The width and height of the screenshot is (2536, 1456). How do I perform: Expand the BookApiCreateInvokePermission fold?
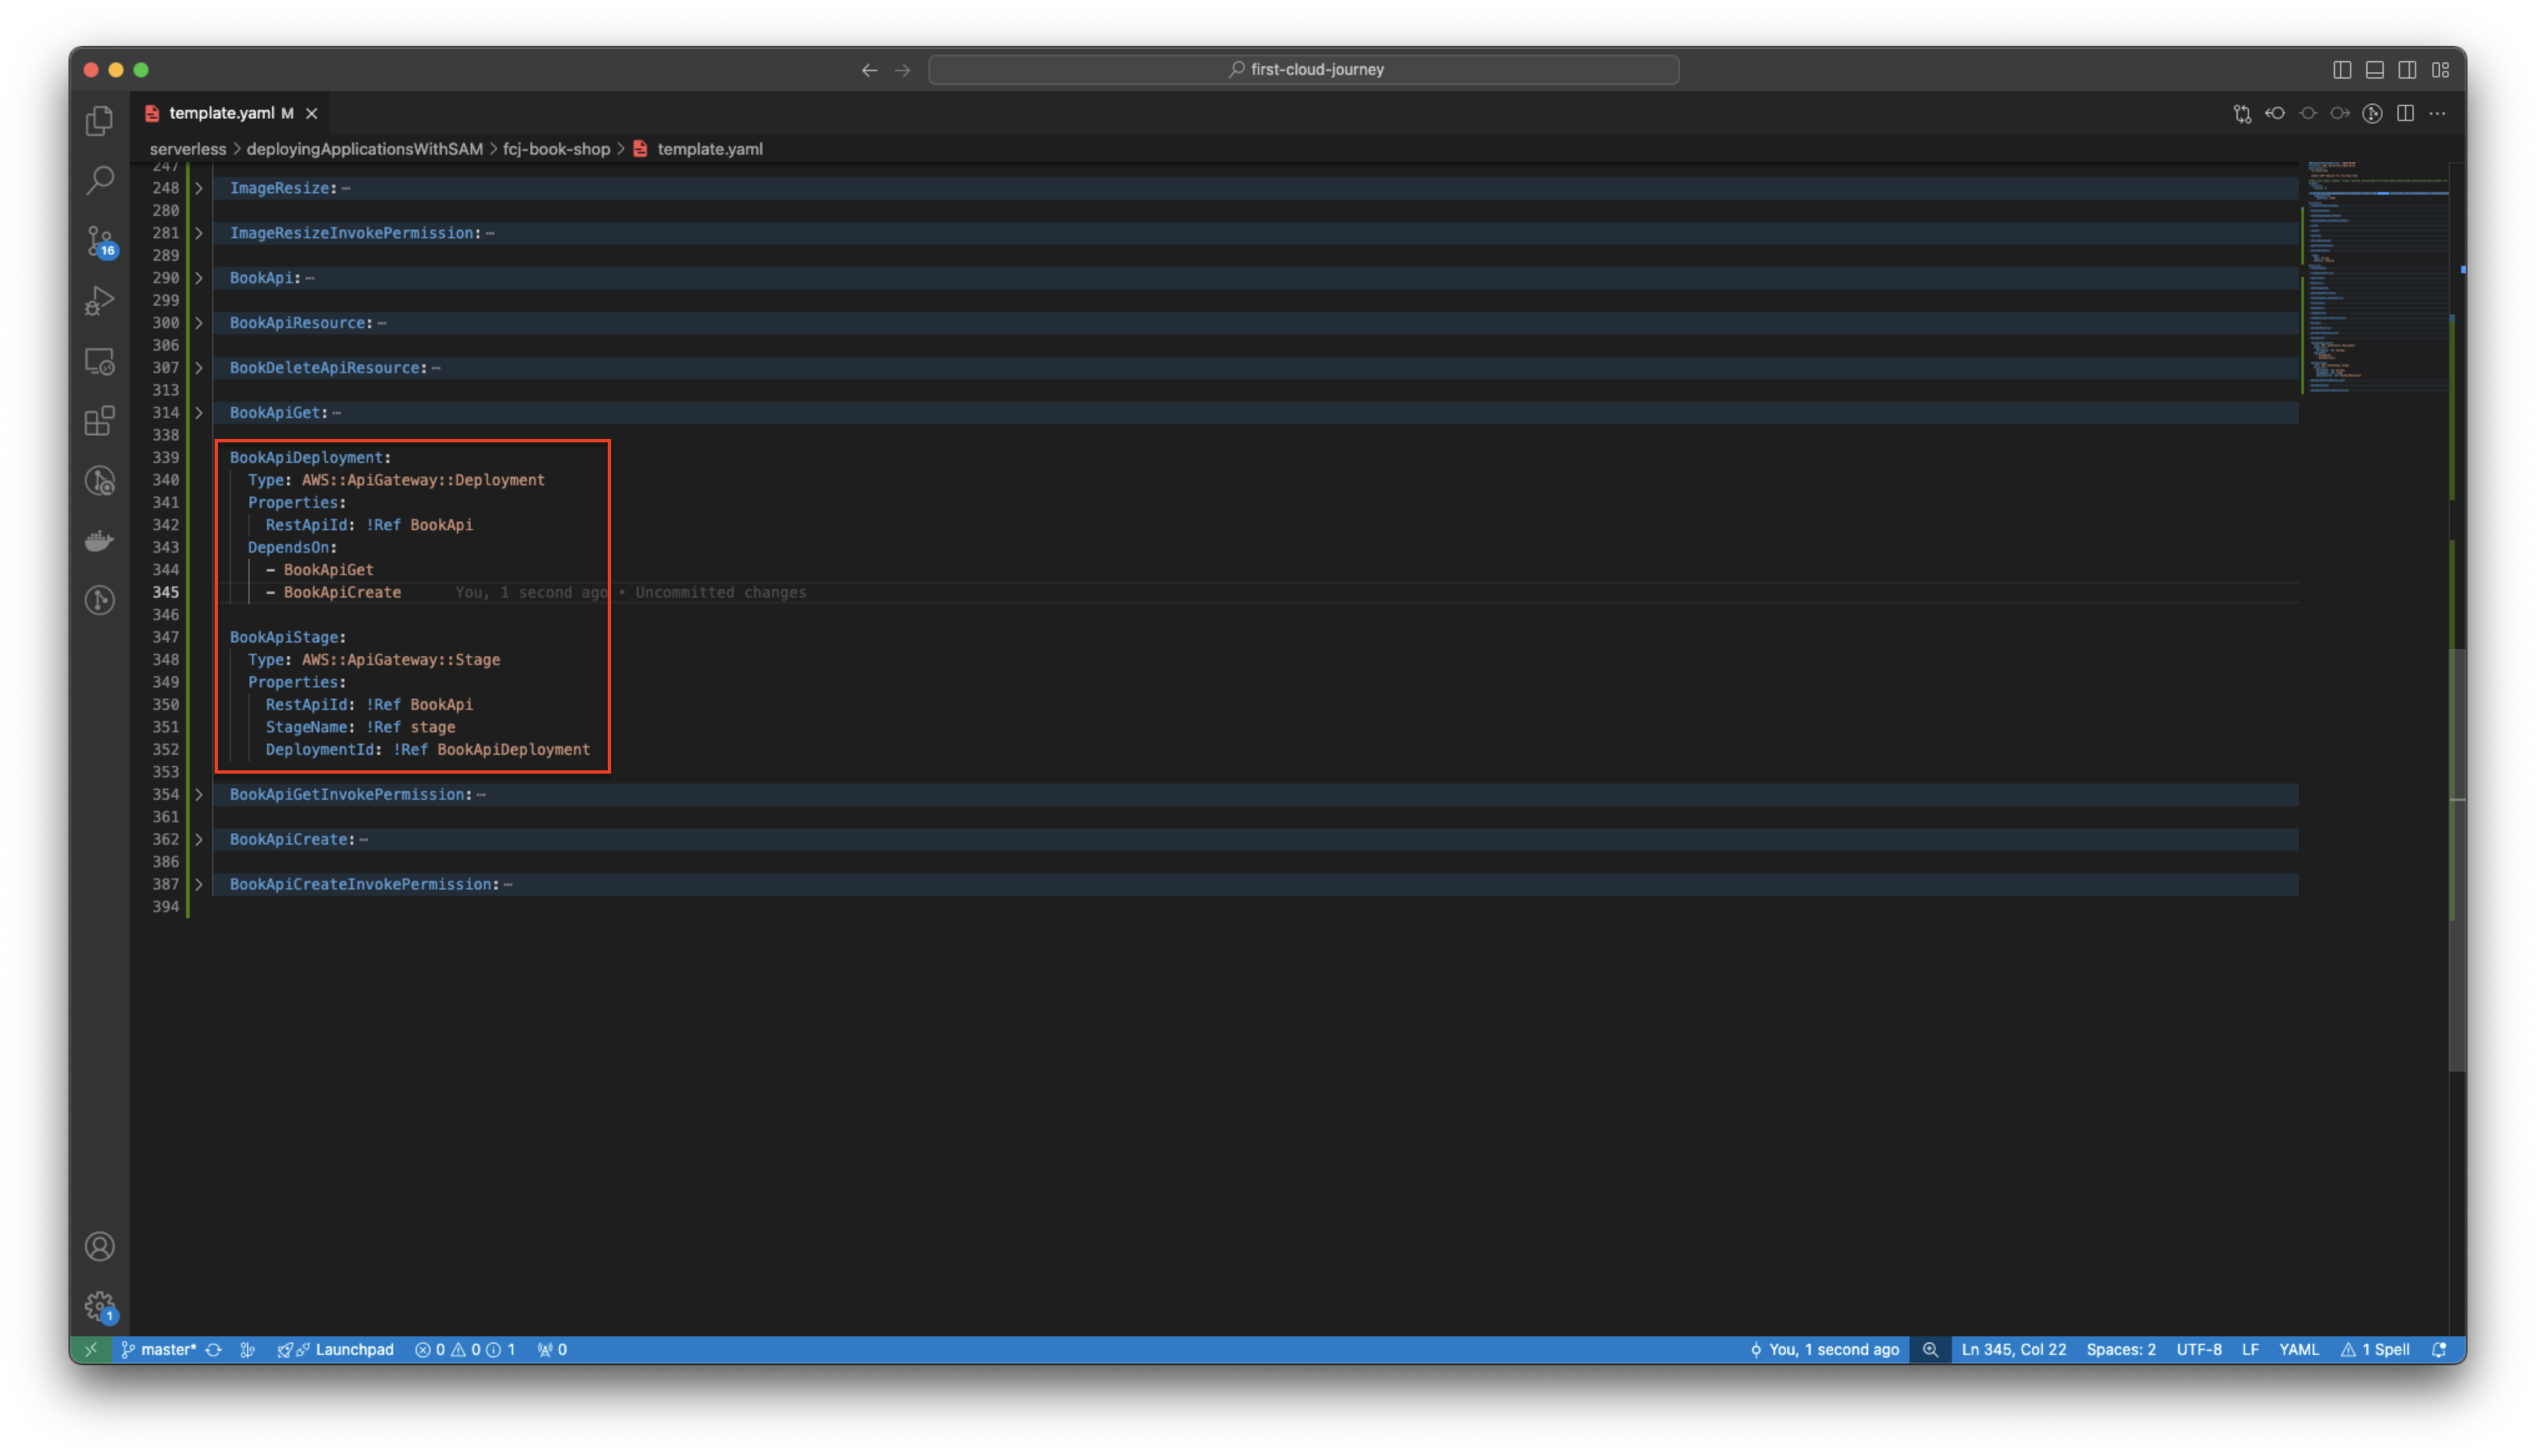pos(199,885)
